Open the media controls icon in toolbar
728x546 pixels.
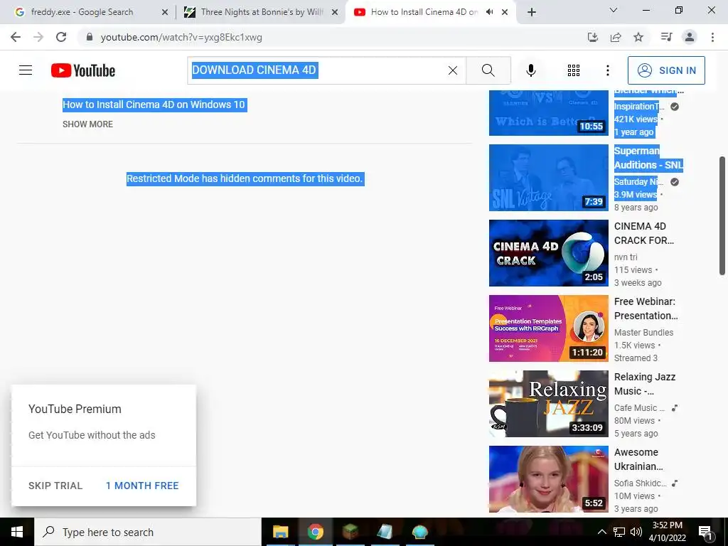point(666,37)
